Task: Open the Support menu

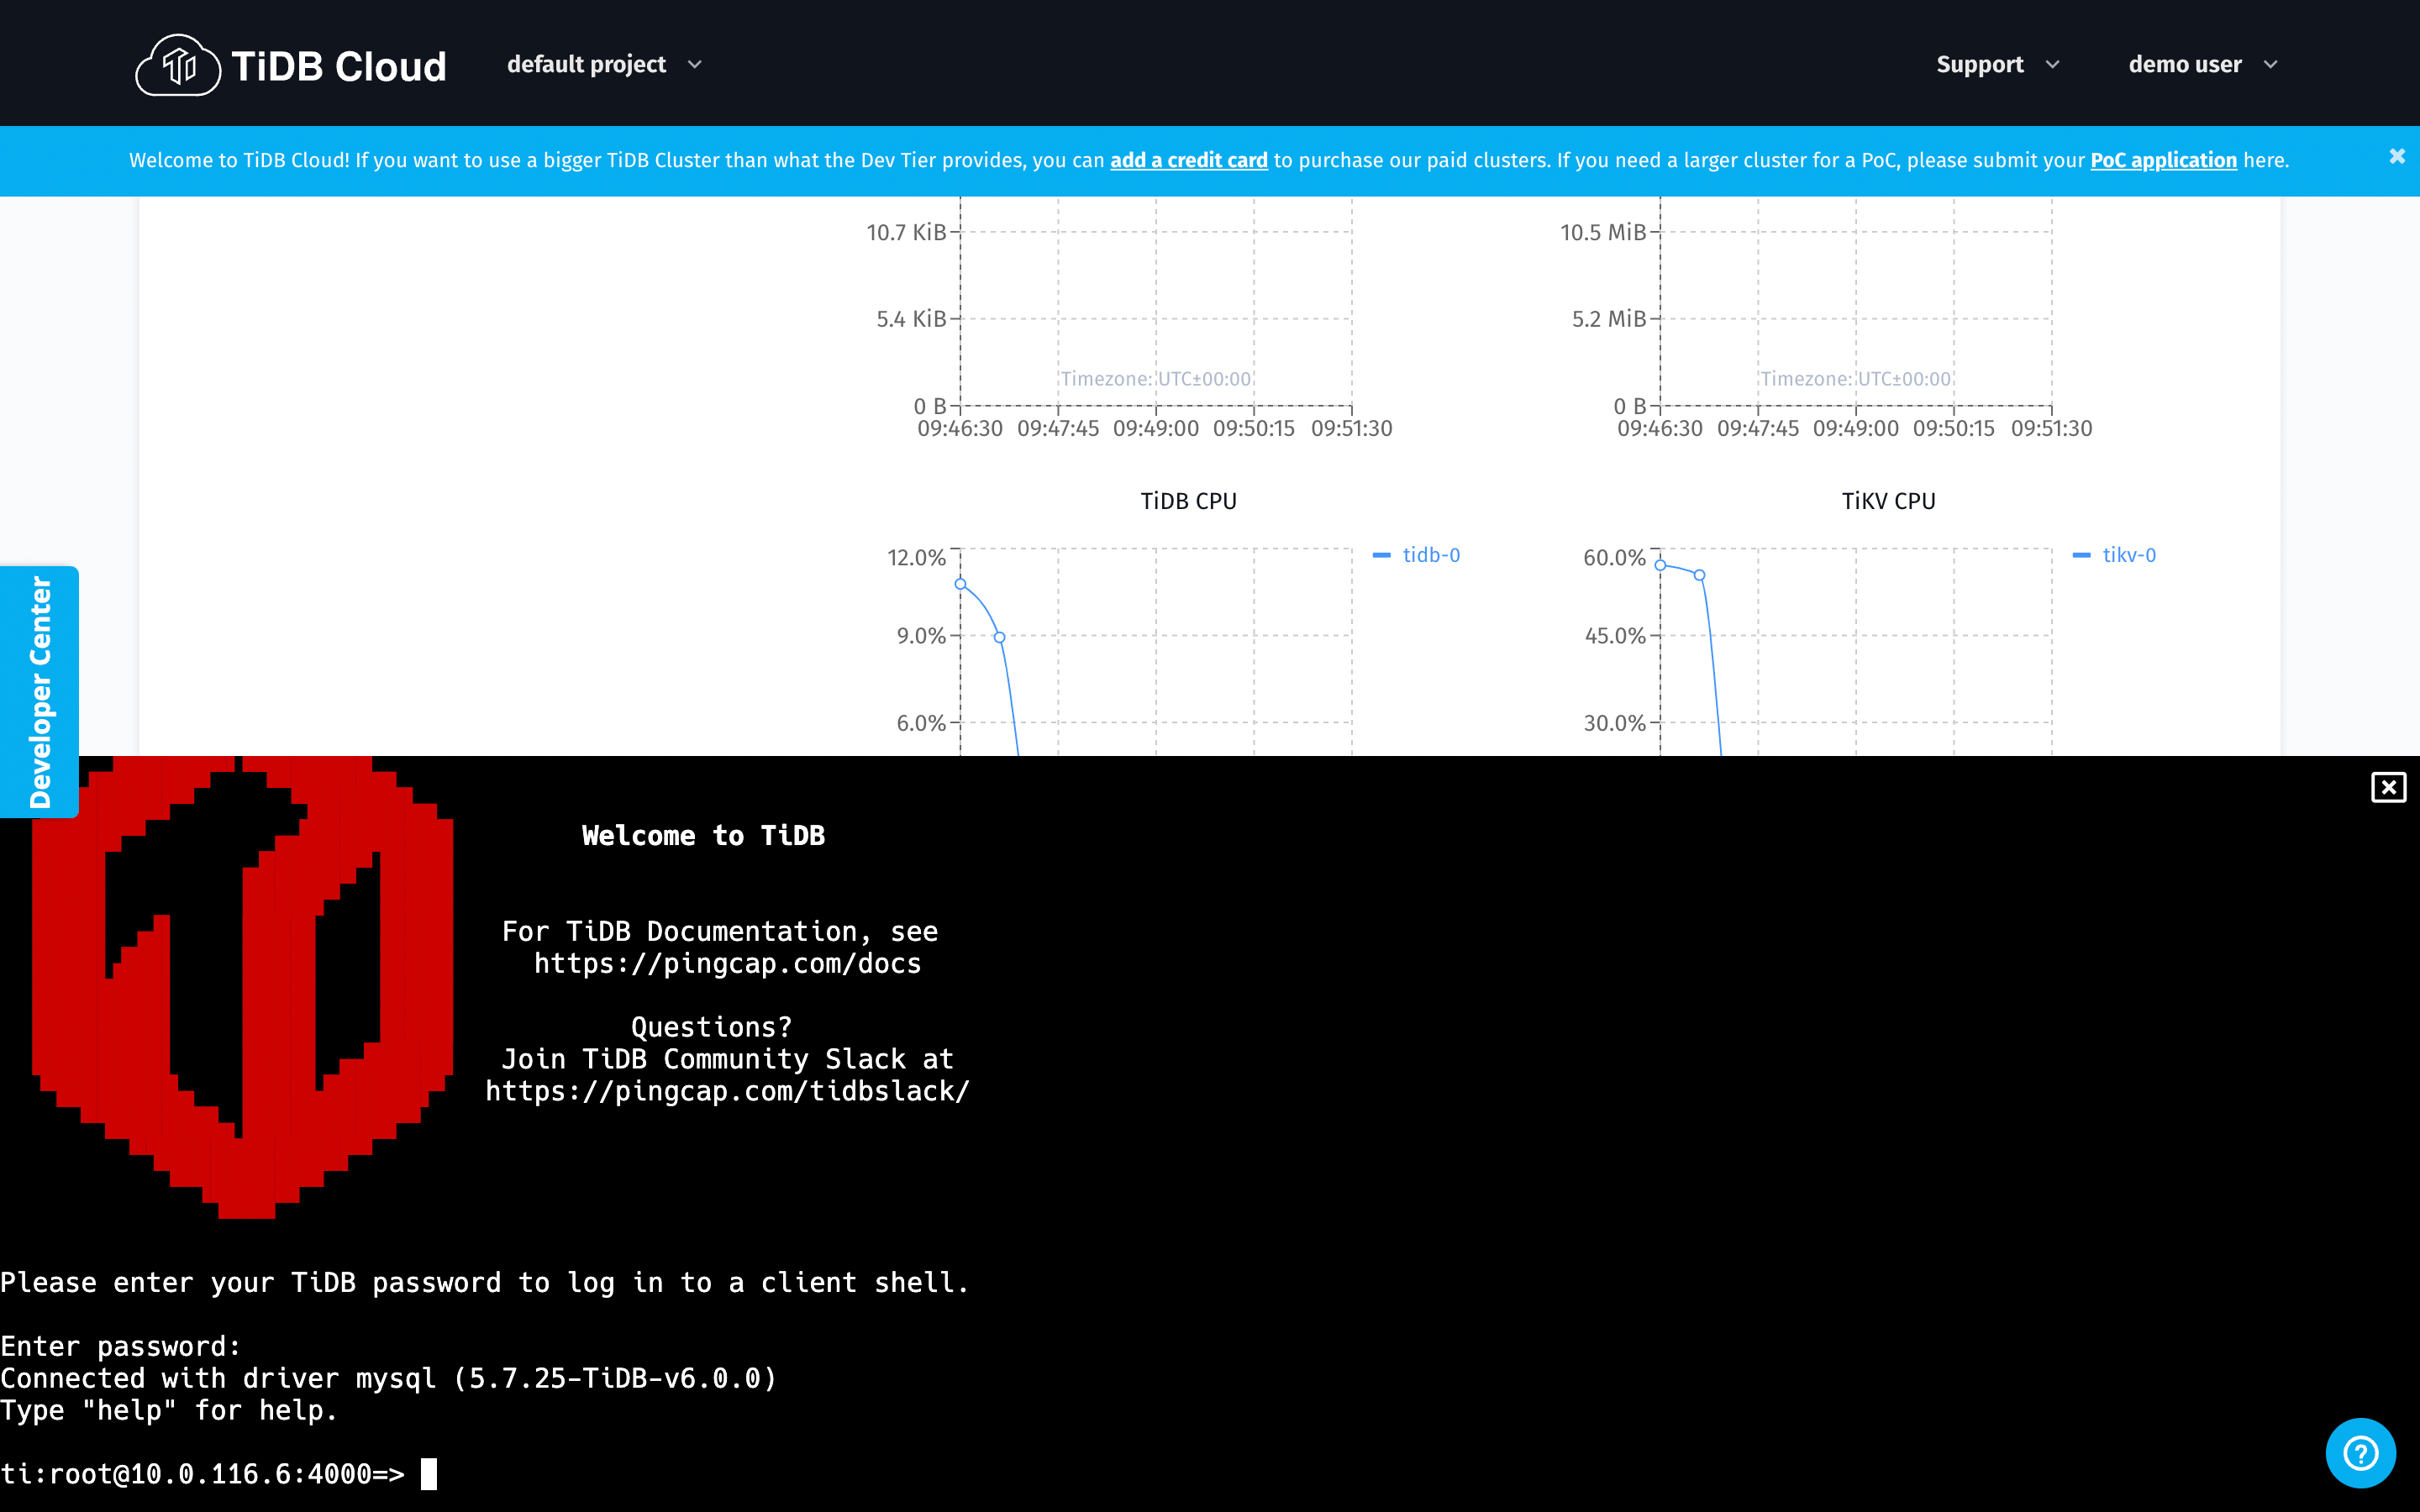Action: point(1979,64)
